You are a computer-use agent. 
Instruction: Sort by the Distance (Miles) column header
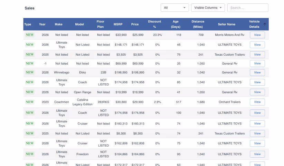198,24
